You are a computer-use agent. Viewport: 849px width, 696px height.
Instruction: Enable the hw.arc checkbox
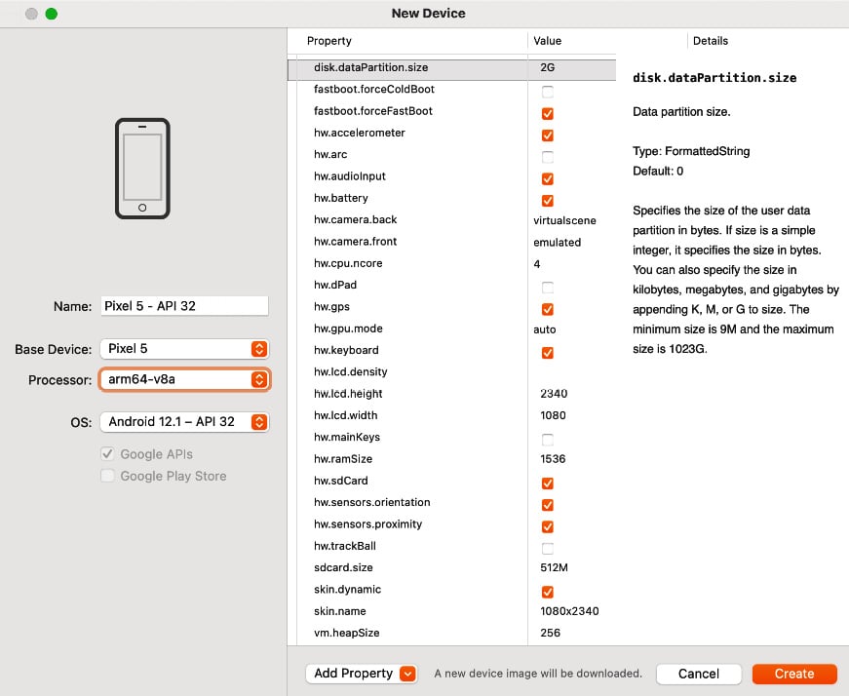click(548, 157)
